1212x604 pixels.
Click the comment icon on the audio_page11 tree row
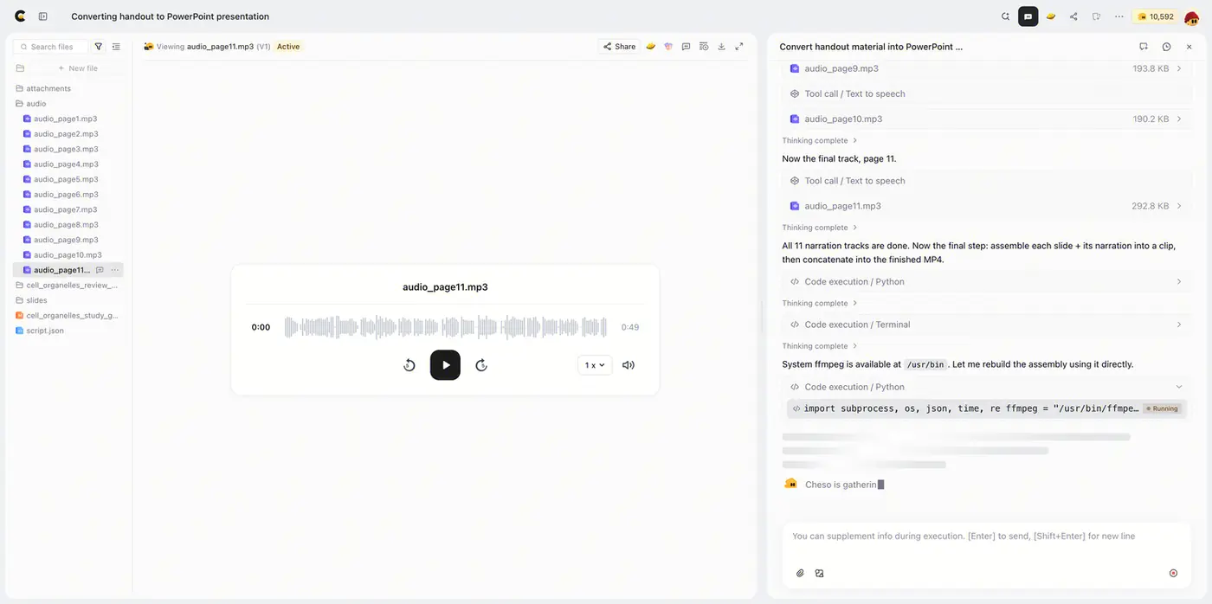[100, 270]
